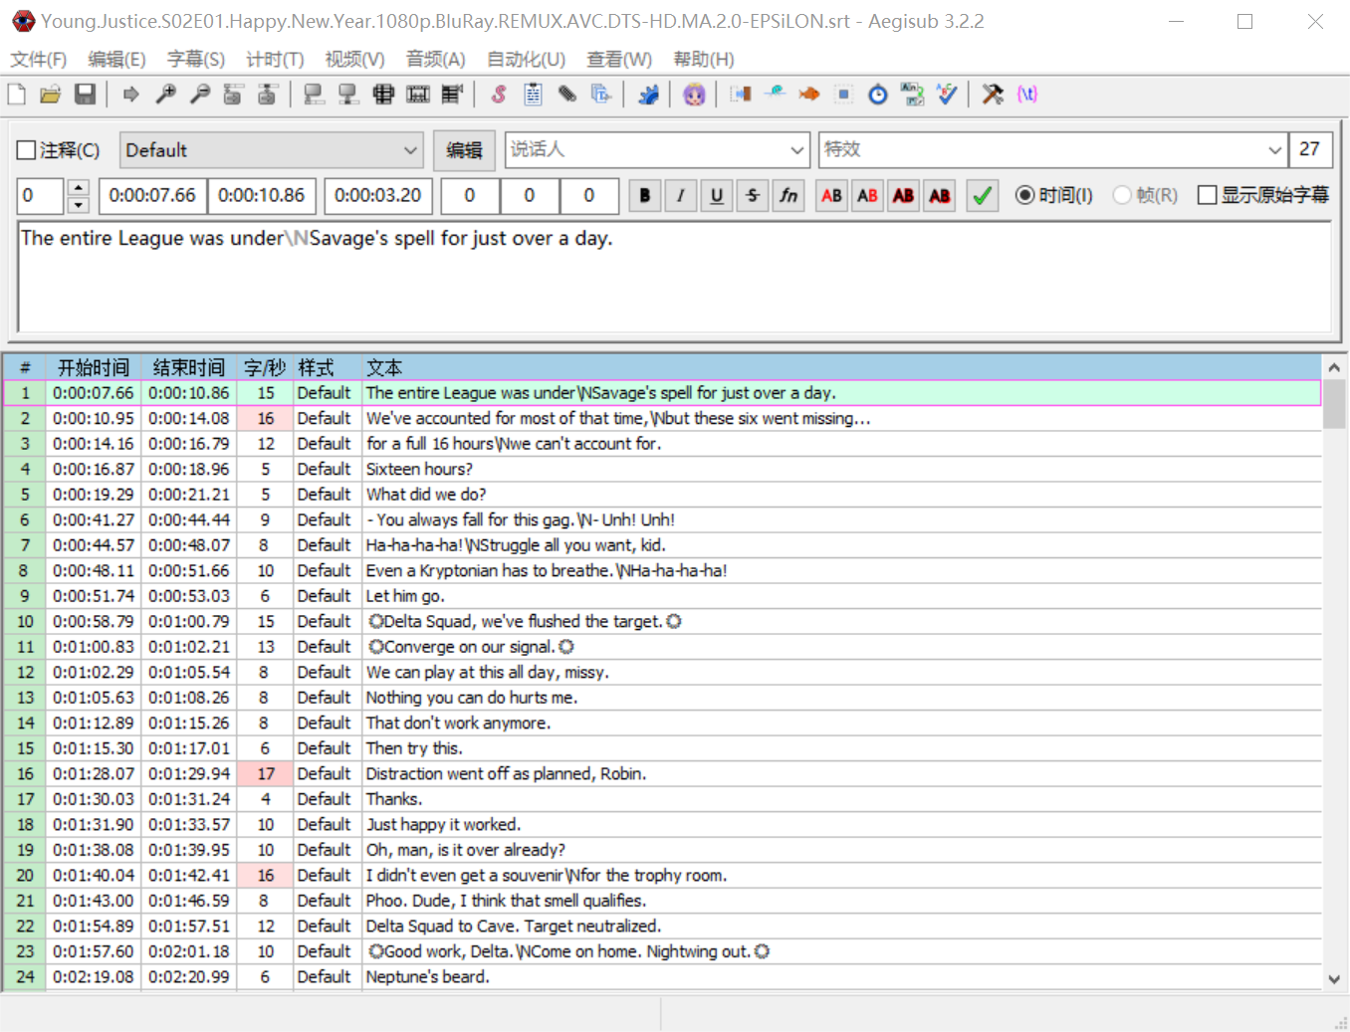Snap subtitle end to video icon
Image resolution: width=1350 pixels, height=1032 pixels.
pyautogui.click(x=348, y=95)
